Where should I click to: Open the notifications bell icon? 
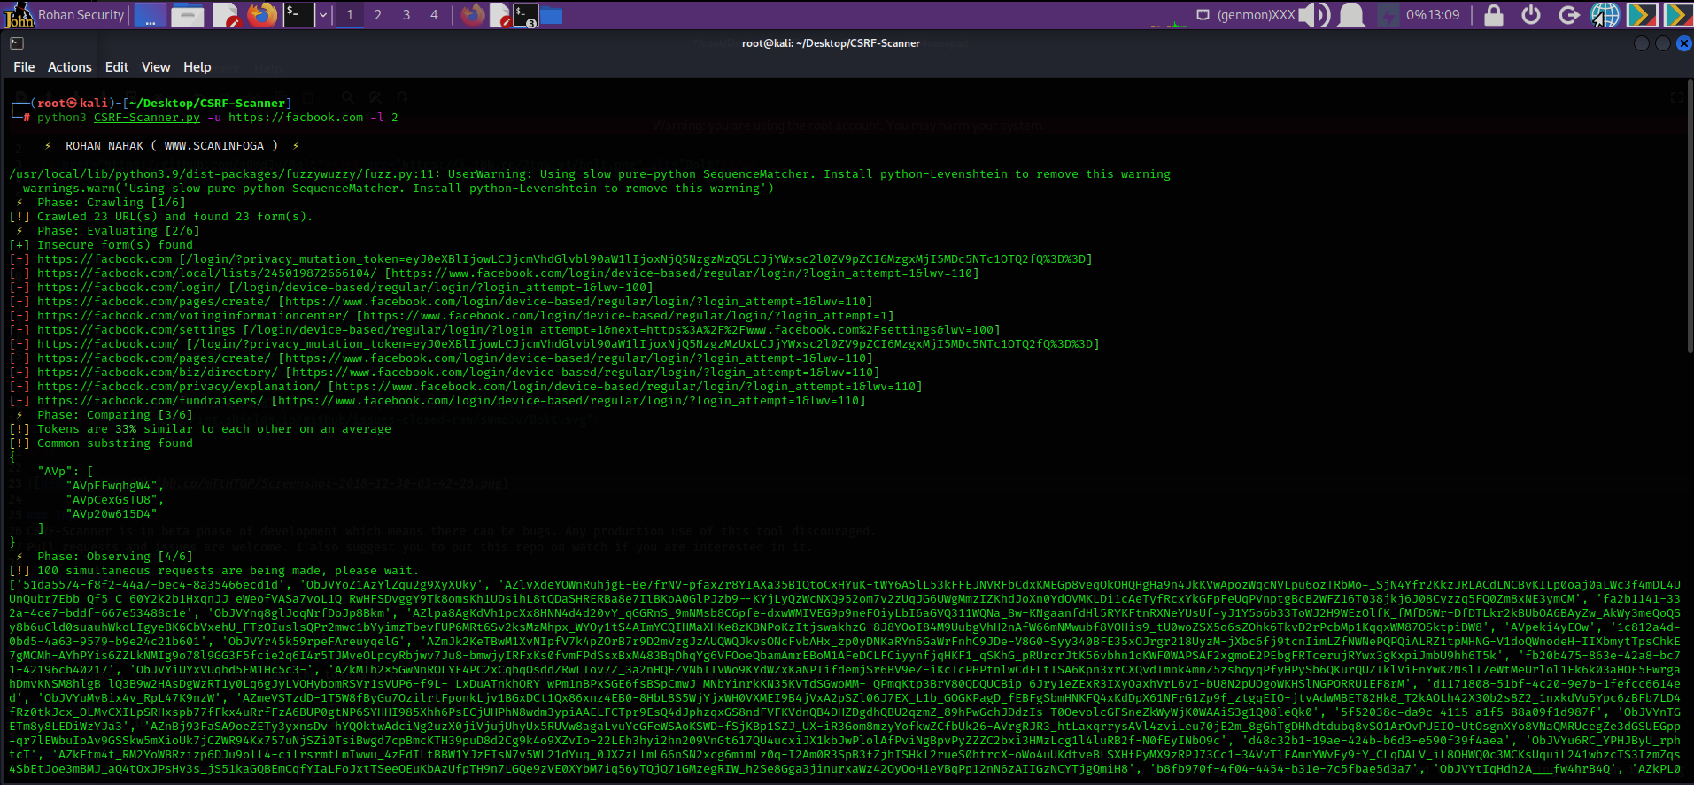click(x=1351, y=15)
